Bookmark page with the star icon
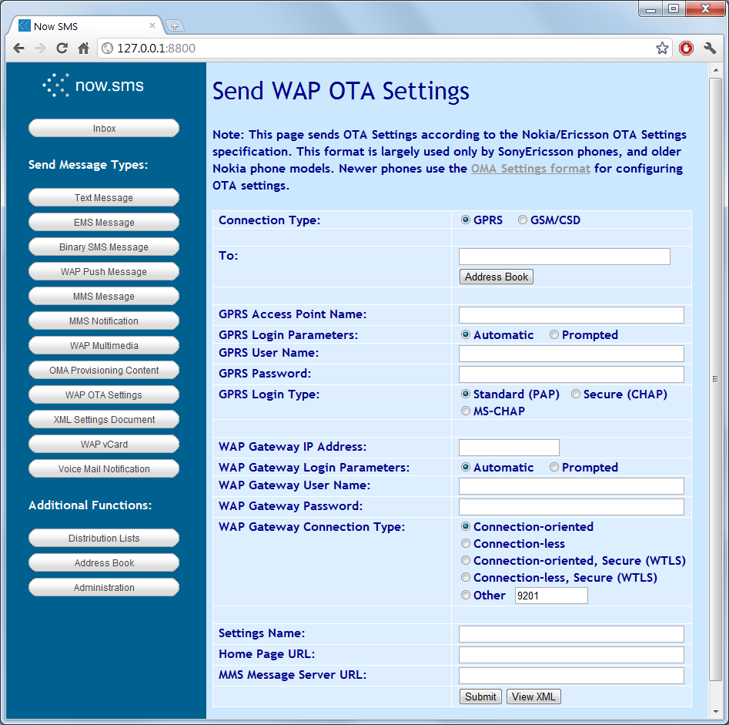This screenshot has width=729, height=725. click(x=662, y=49)
